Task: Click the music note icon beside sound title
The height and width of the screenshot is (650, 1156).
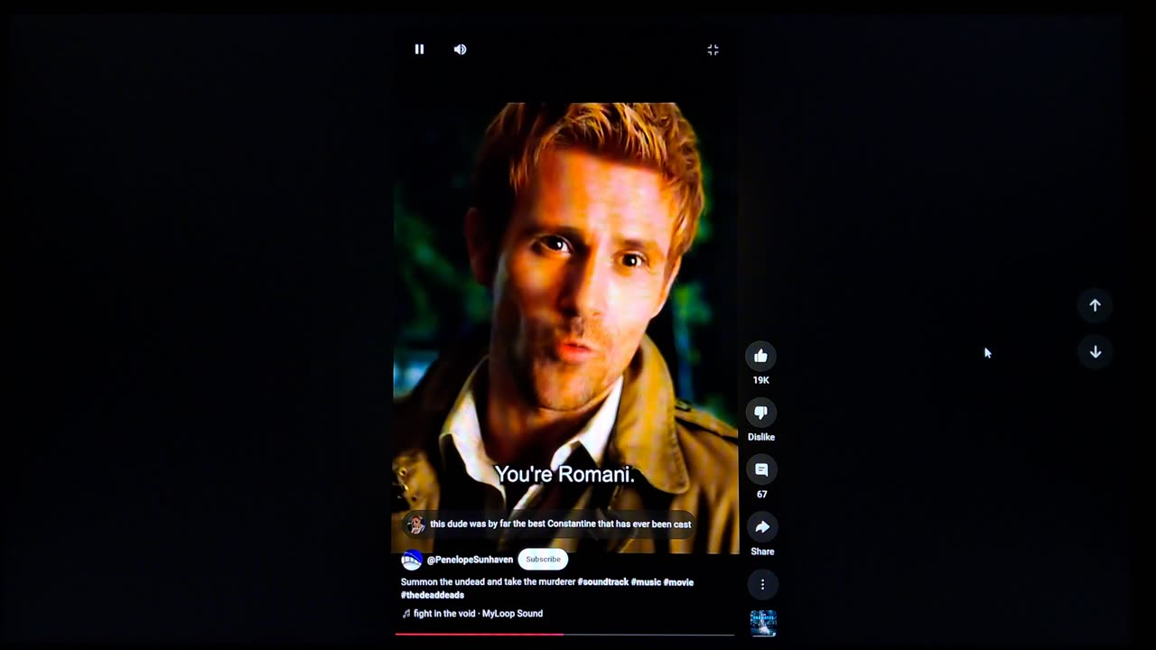Action: pyautogui.click(x=406, y=614)
